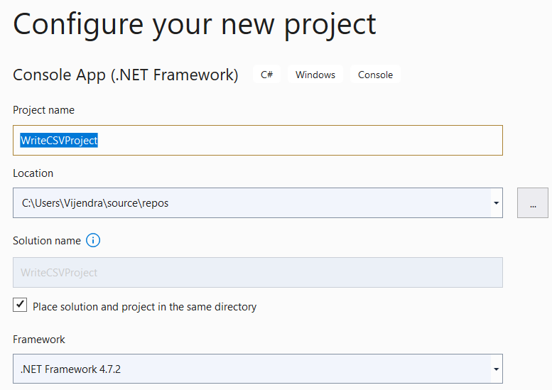Click the Solution name label

[x=47, y=241]
